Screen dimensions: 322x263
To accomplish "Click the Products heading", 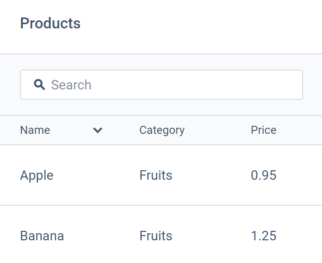I will click(51, 23).
